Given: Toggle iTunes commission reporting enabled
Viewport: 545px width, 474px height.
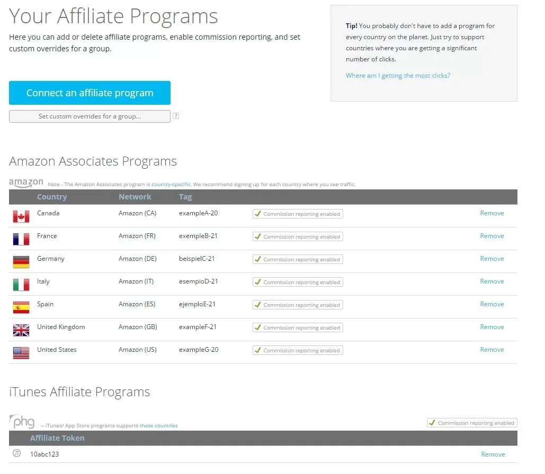Looking at the screenshot, I should tap(472, 423).
